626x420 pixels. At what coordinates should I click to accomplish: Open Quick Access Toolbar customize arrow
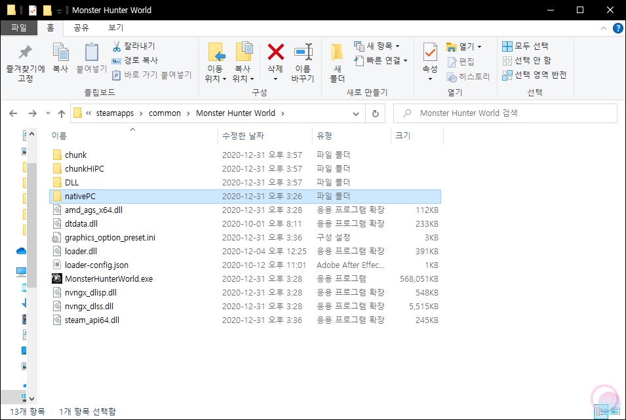tap(59, 11)
